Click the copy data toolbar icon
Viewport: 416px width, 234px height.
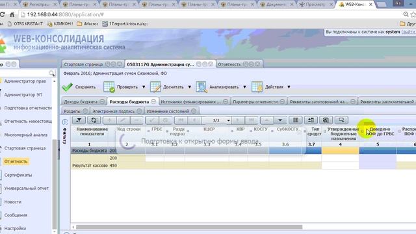(x=326, y=120)
